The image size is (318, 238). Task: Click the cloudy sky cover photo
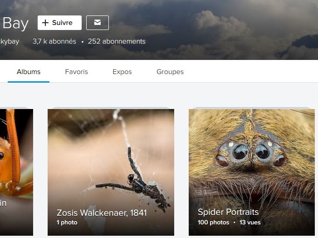(227, 27)
